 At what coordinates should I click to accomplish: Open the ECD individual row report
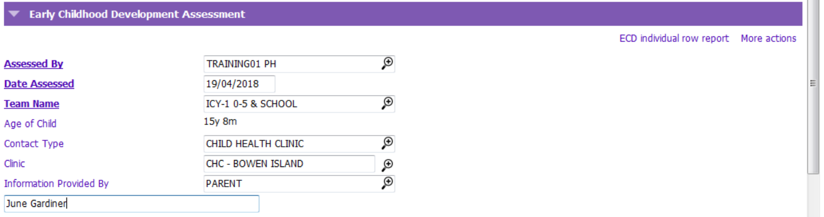pos(674,39)
